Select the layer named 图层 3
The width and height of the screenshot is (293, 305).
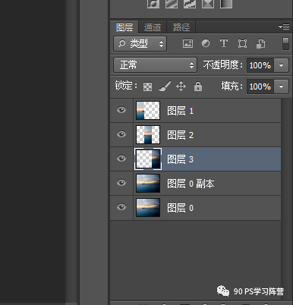180,159
